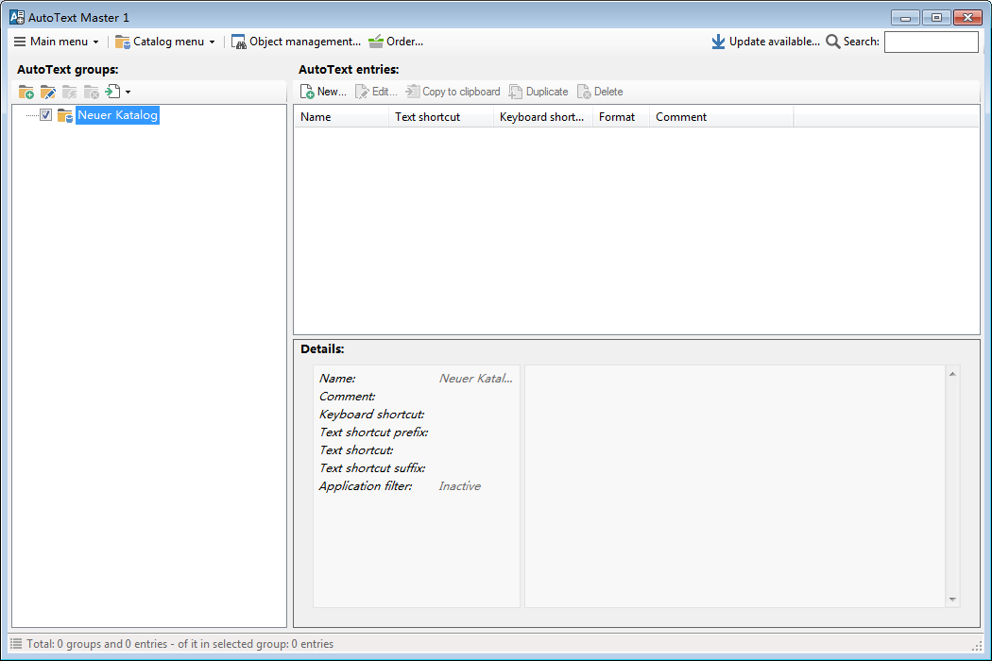This screenshot has height=661, width=992.
Task: Click the 'Inactive' application filter value
Action: [460, 486]
